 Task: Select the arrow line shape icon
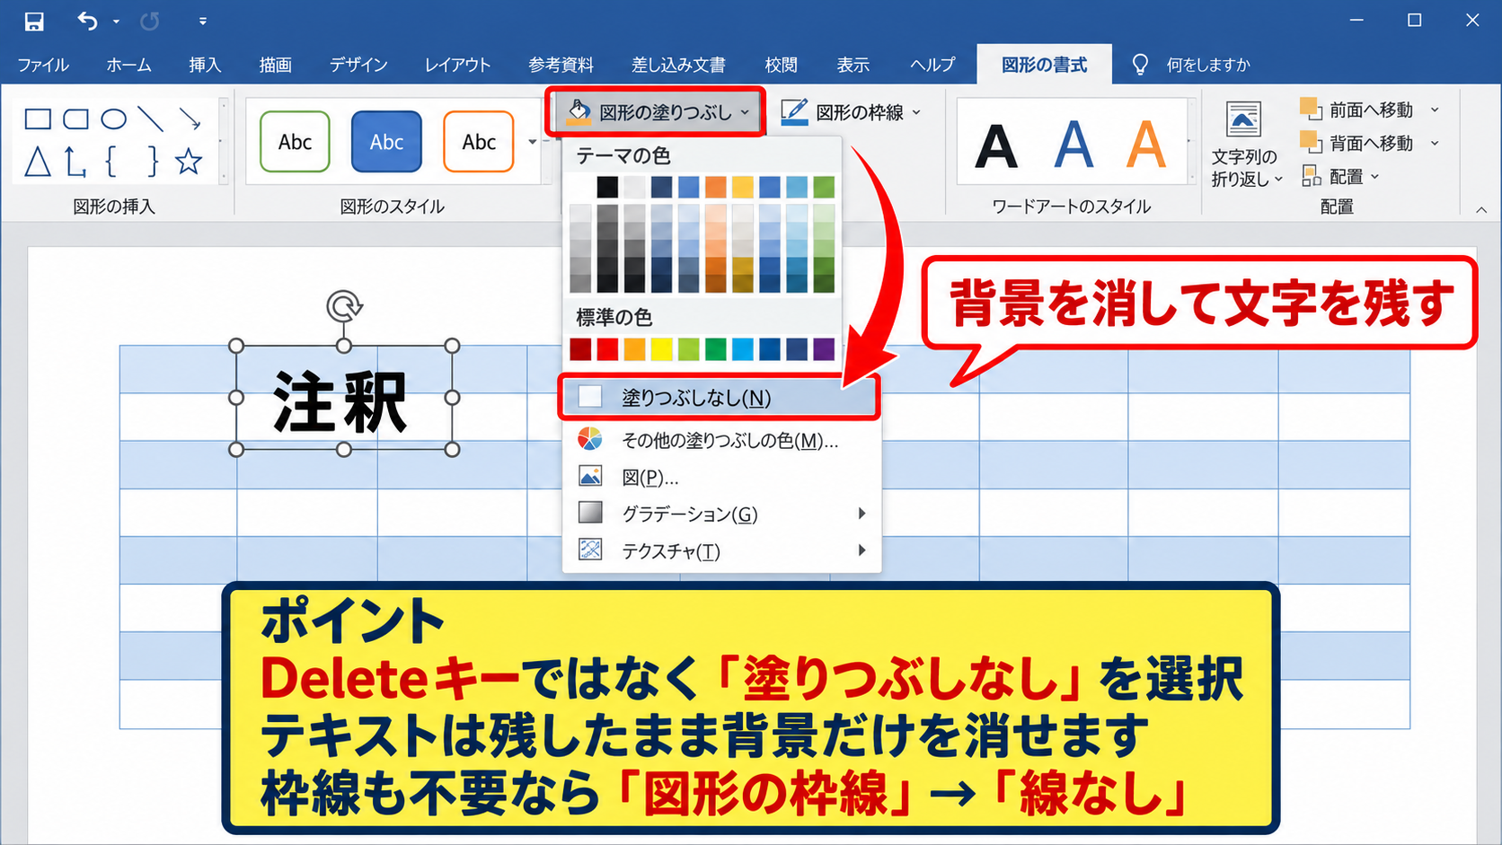(190, 119)
